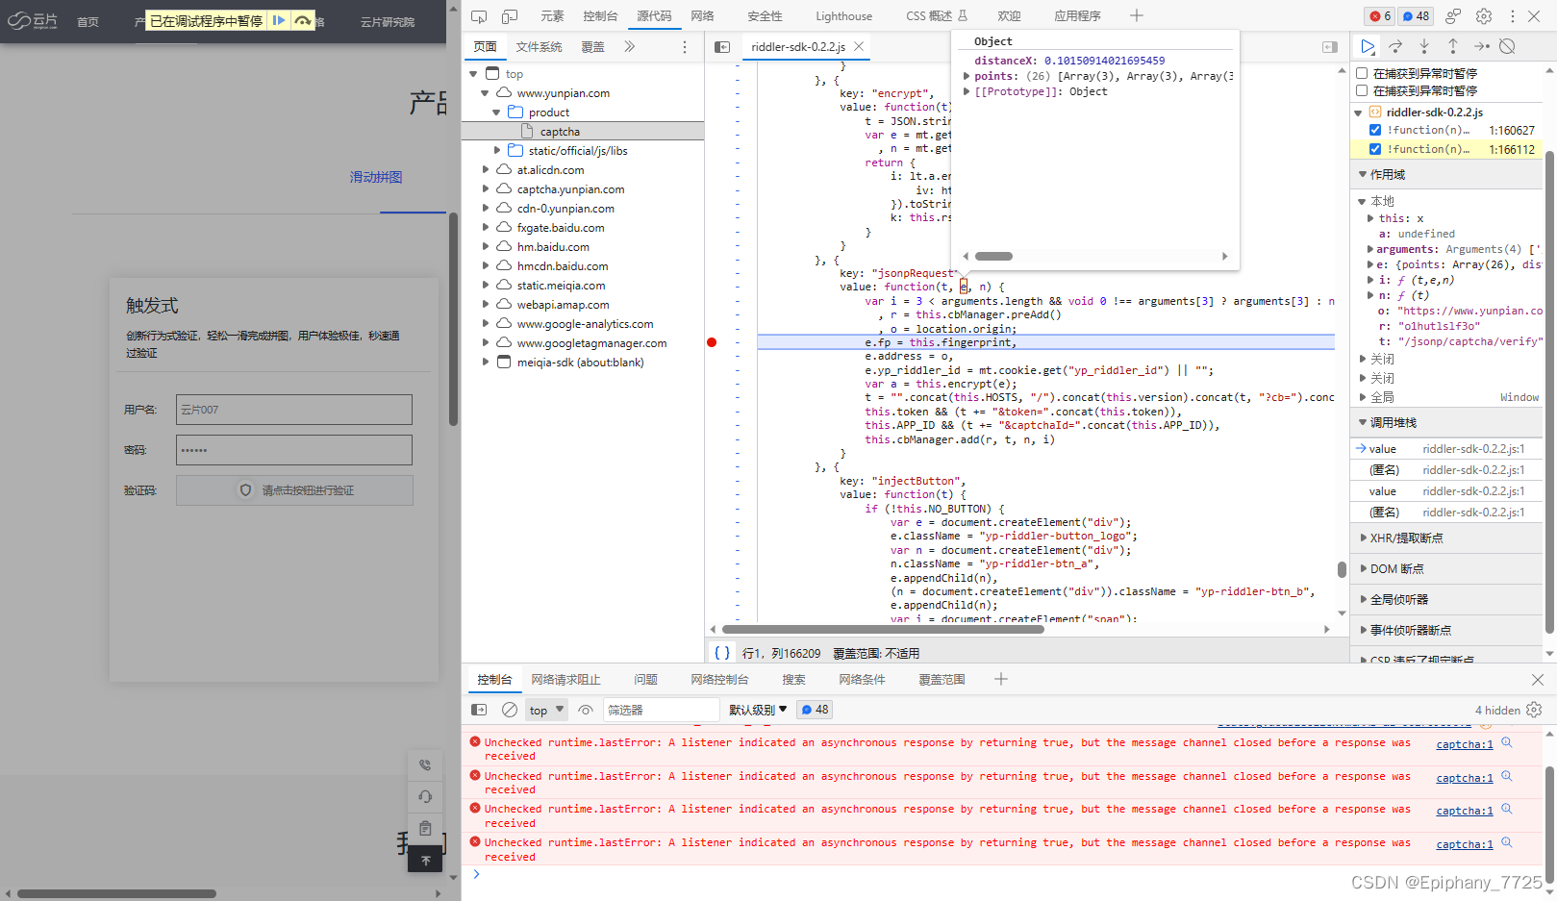Collapse www.yunpian.com domain node
This screenshot has width=1557, height=901.
click(x=485, y=93)
